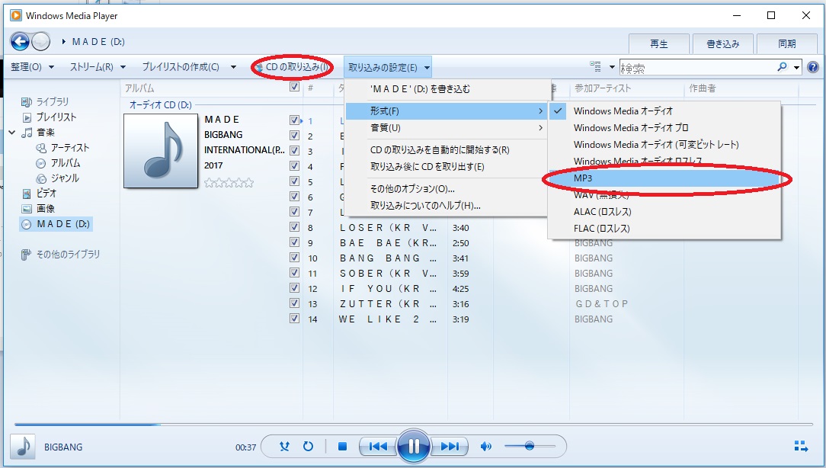Screen dimensions: 826x468
Task: Choose FLAC (ロスレス) format
Action: 664,228
